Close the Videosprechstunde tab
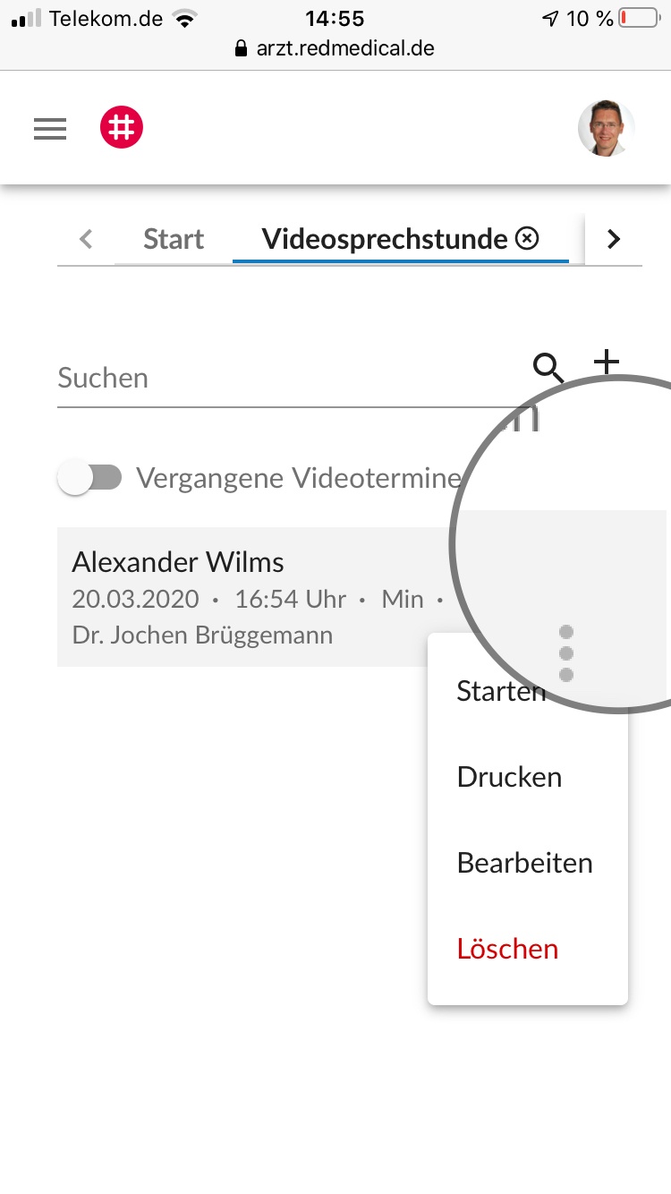The height and width of the screenshot is (1194, 671). click(528, 239)
